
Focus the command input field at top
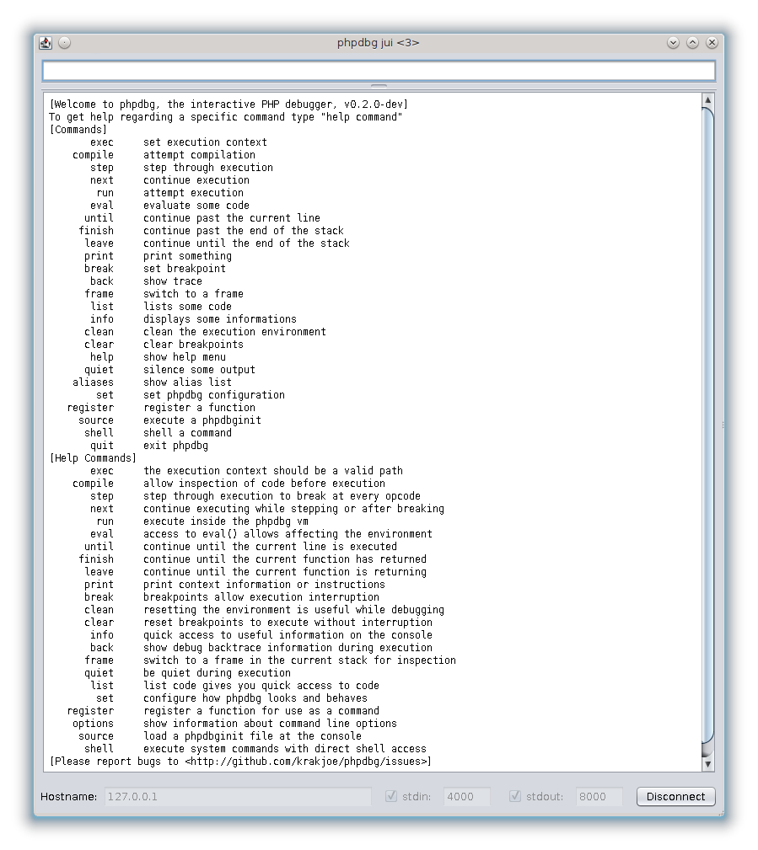[379, 71]
